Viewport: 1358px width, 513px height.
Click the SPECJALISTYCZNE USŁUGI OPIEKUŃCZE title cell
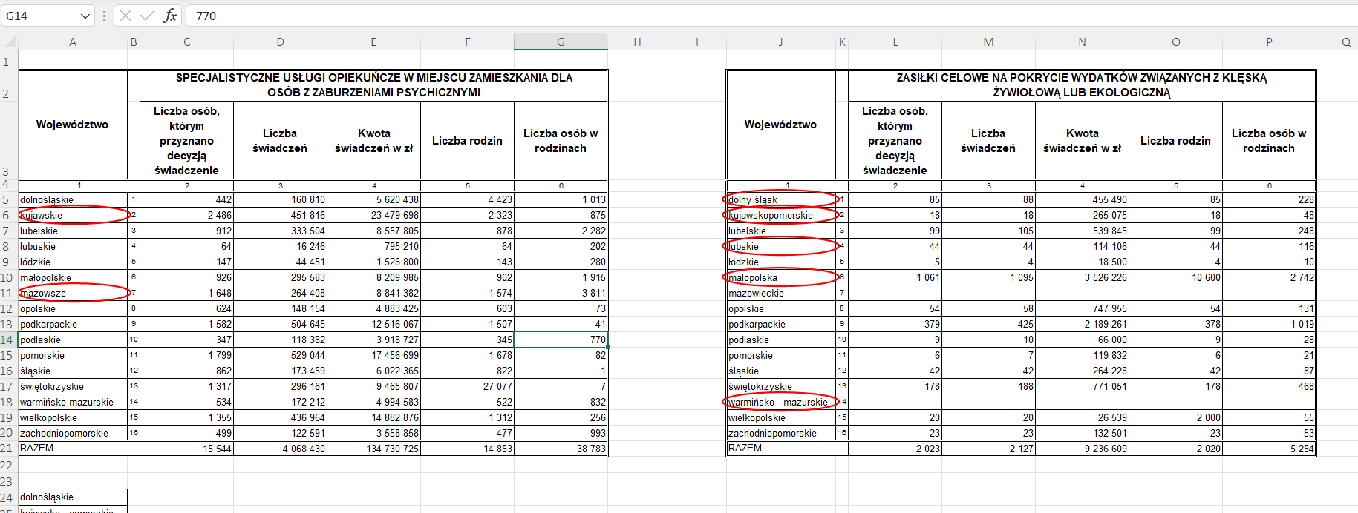point(373,85)
